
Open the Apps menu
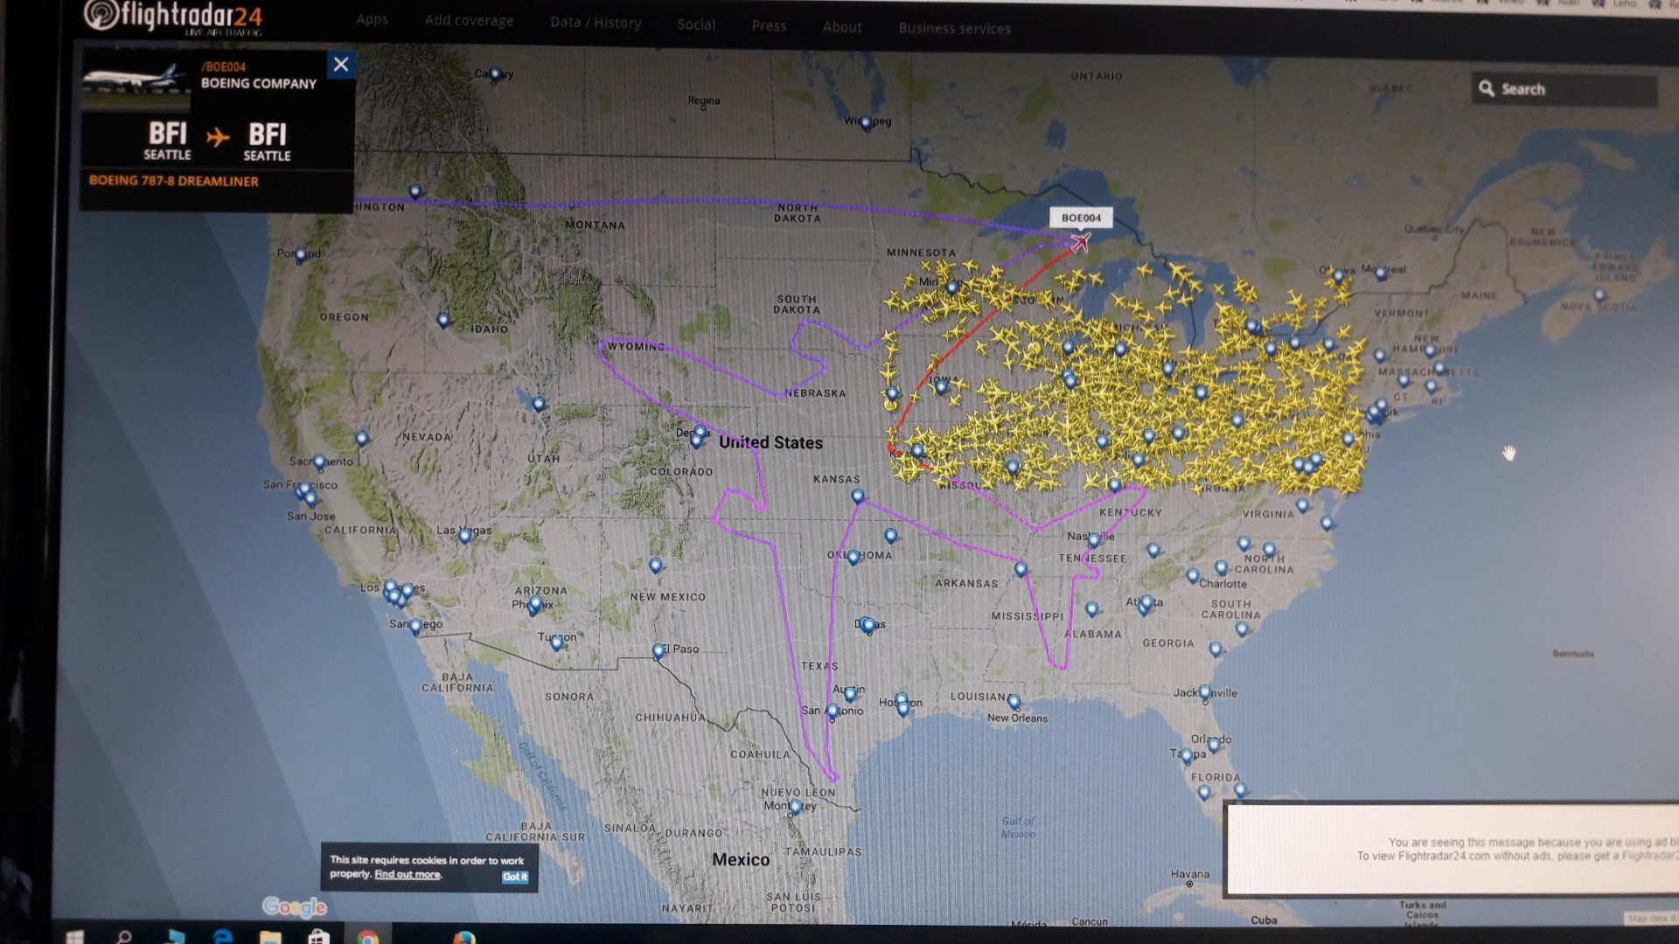pyautogui.click(x=372, y=19)
